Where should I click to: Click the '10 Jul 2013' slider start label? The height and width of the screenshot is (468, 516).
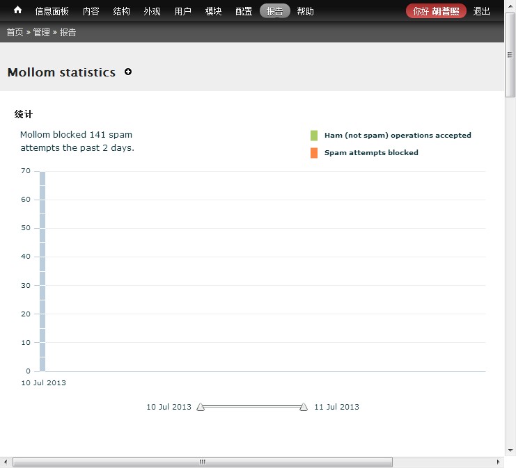pyautogui.click(x=169, y=407)
